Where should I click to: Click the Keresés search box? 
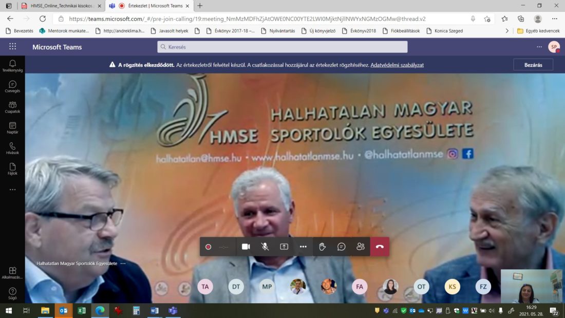click(x=282, y=47)
